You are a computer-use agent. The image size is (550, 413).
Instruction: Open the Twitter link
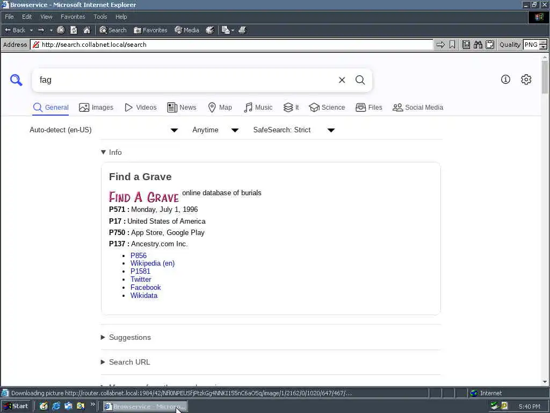click(x=141, y=280)
